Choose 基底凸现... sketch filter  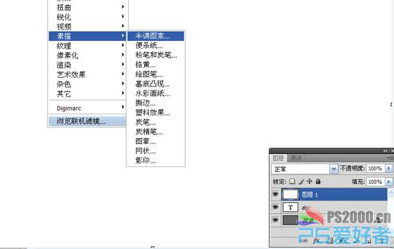pyautogui.click(x=156, y=84)
